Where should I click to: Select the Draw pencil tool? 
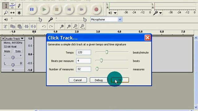click(19, 6)
